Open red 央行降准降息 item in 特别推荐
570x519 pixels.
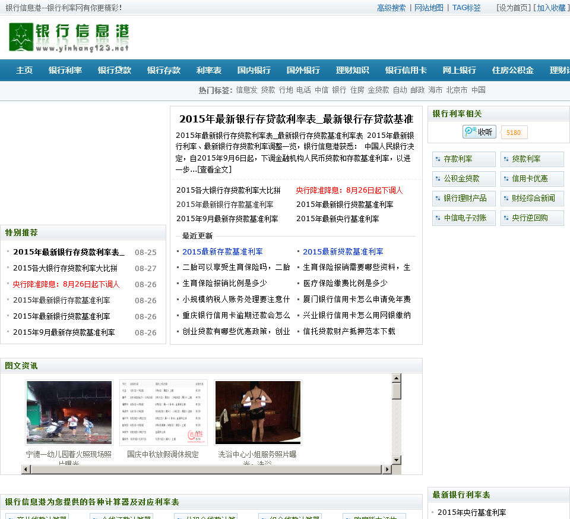point(66,284)
